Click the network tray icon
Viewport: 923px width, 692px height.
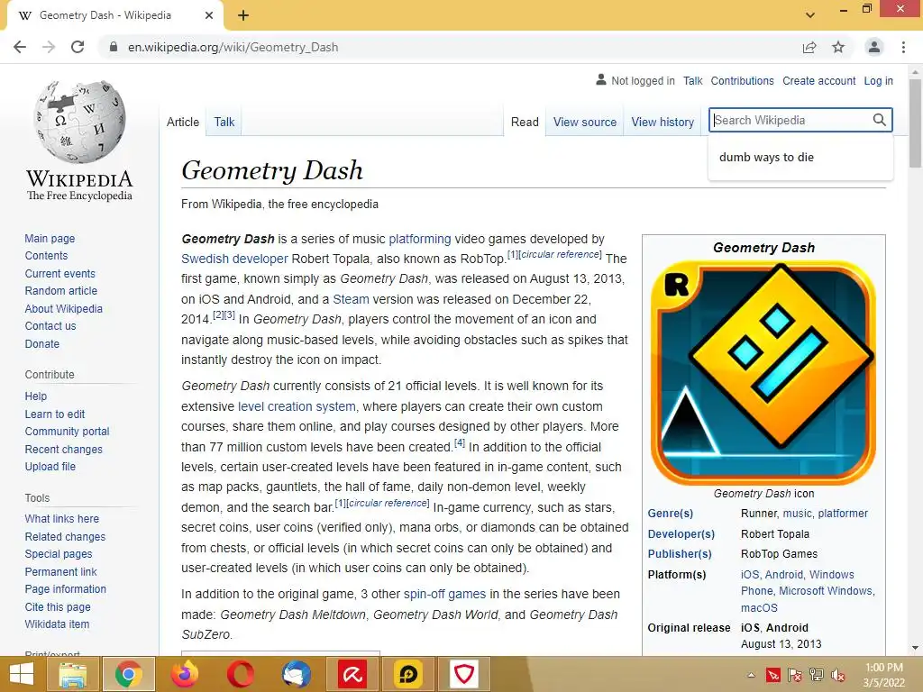(817, 675)
